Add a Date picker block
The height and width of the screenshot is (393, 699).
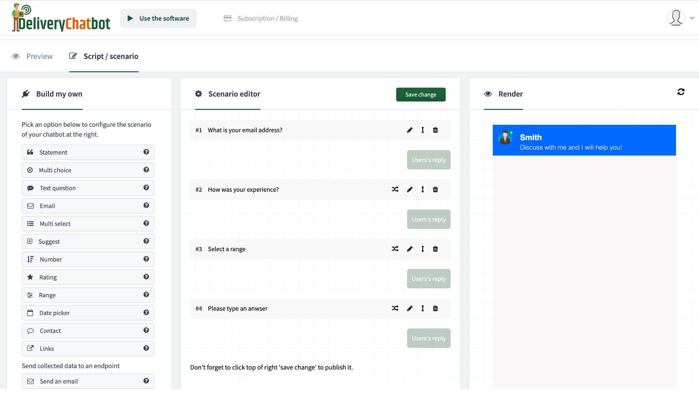(x=88, y=313)
